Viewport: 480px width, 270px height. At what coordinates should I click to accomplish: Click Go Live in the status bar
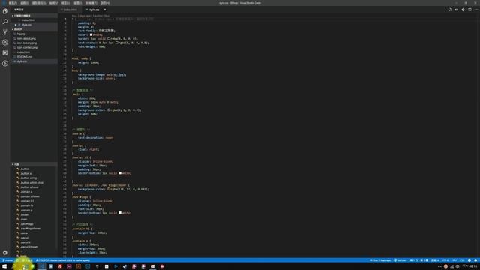(x=400, y=260)
